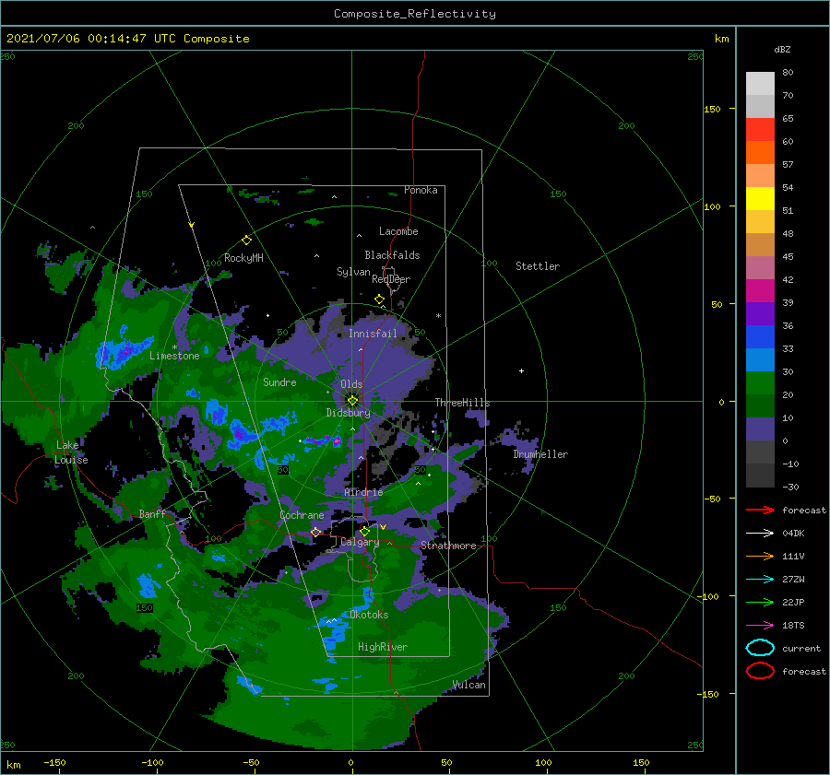Click the red forecast ellipse icon
830x775 pixels.
760,671
